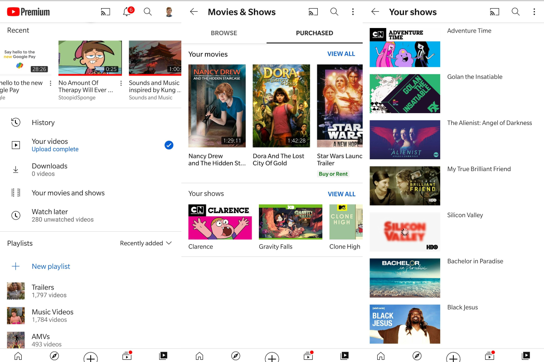Open Recently added sort dropdown
Screen dimensions: 544x362
[146, 243]
